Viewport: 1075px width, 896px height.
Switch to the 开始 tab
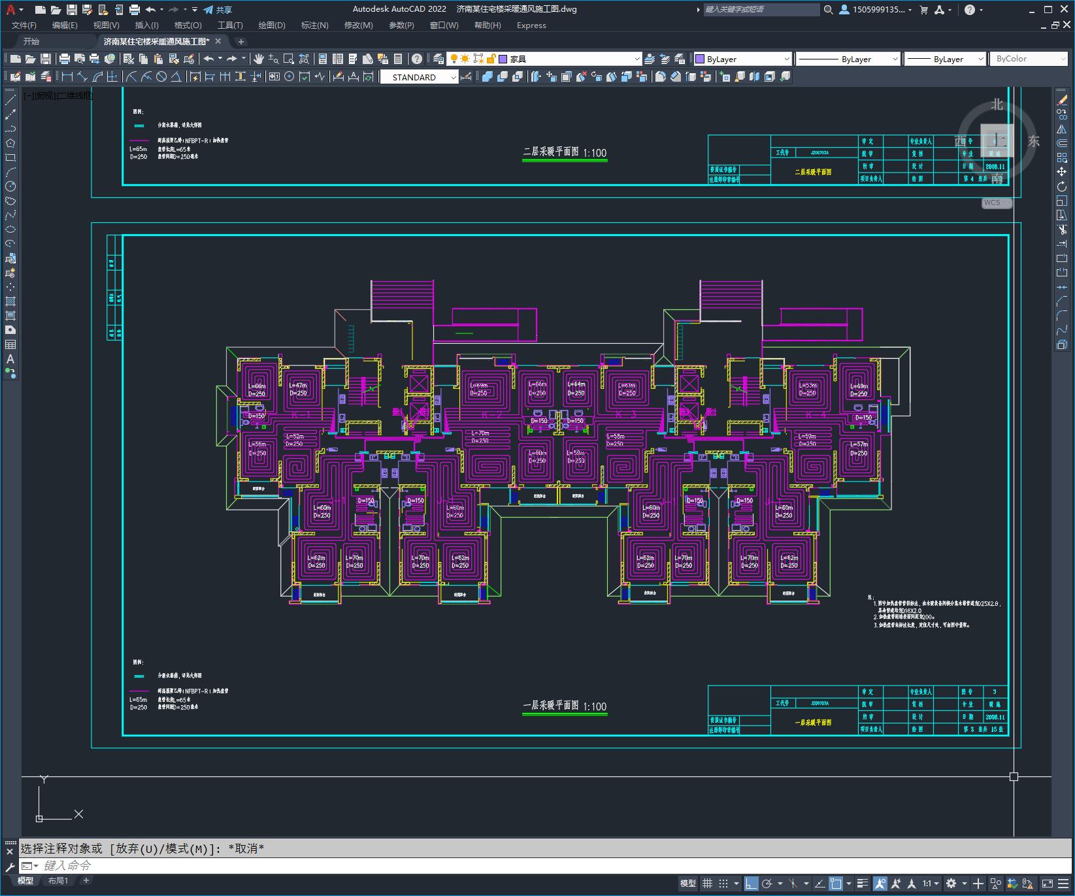point(31,41)
